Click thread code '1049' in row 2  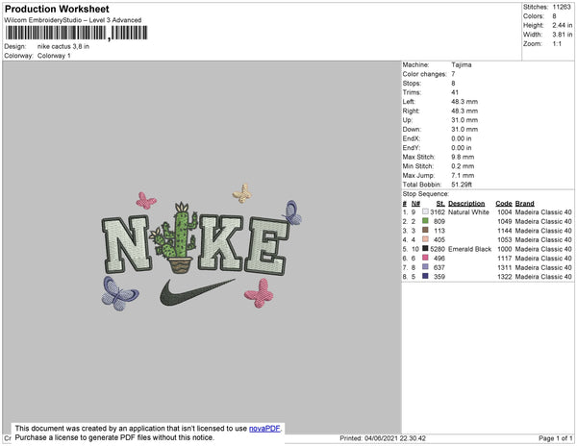coord(504,221)
